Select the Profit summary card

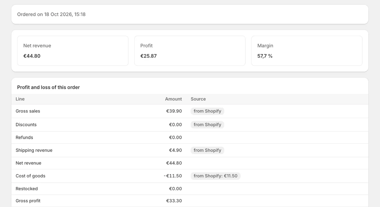pyautogui.click(x=190, y=51)
